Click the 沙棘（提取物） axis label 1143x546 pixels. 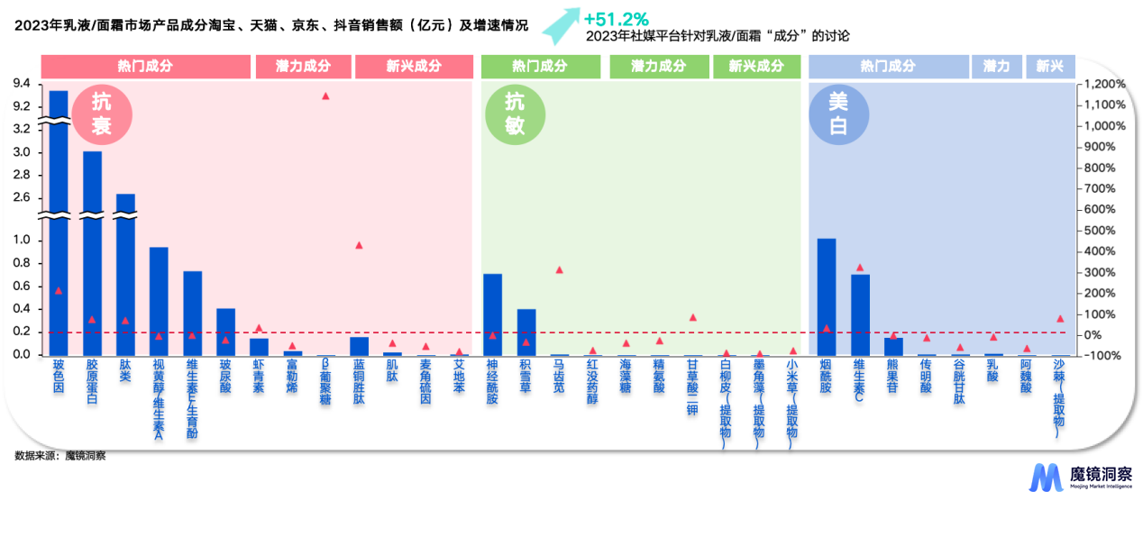click(x=1059, y=398)
